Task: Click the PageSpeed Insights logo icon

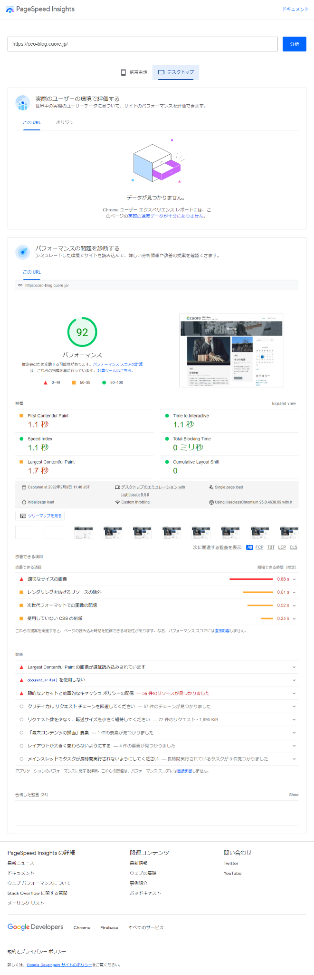Action: click(10, 10)
